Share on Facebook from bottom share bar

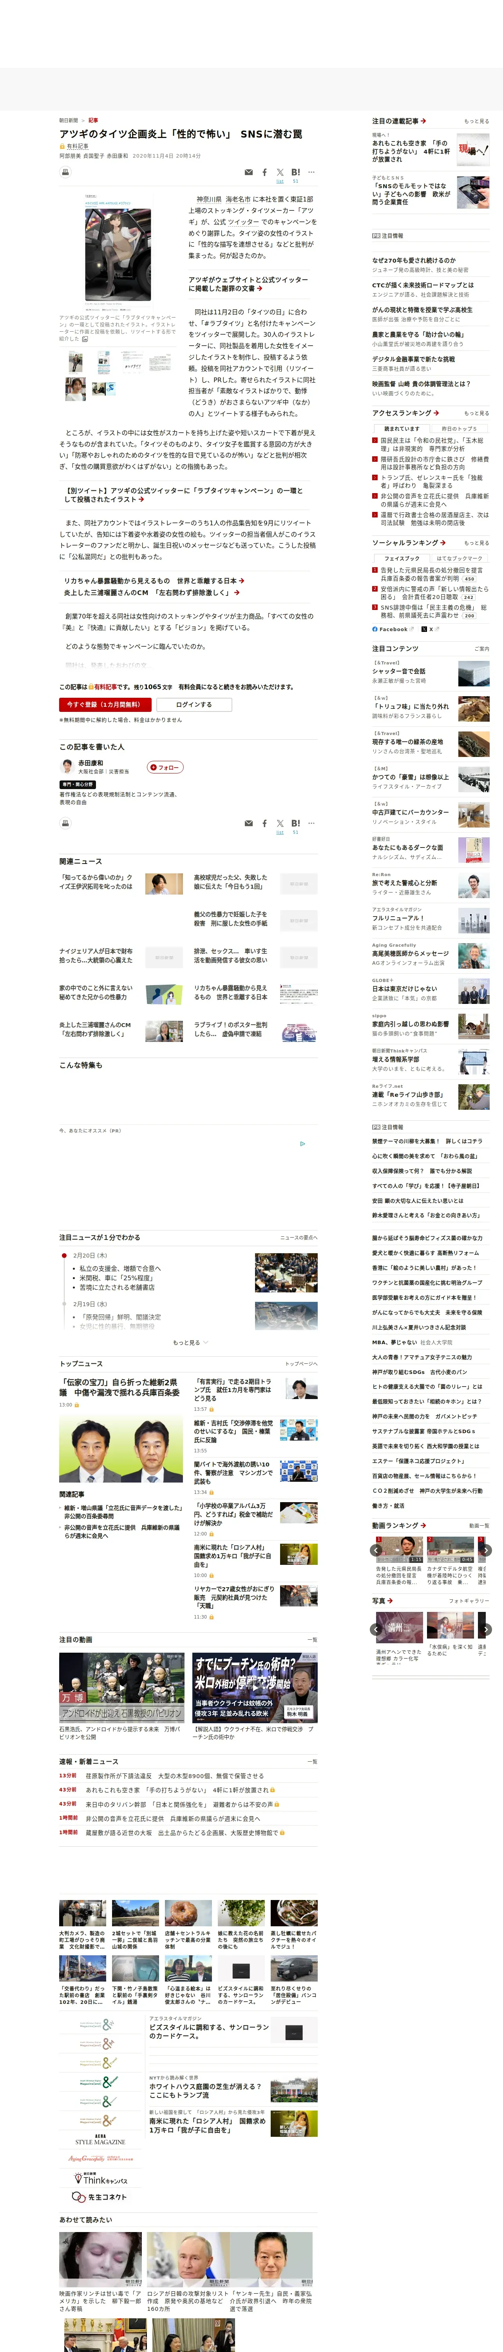(265, 823)
